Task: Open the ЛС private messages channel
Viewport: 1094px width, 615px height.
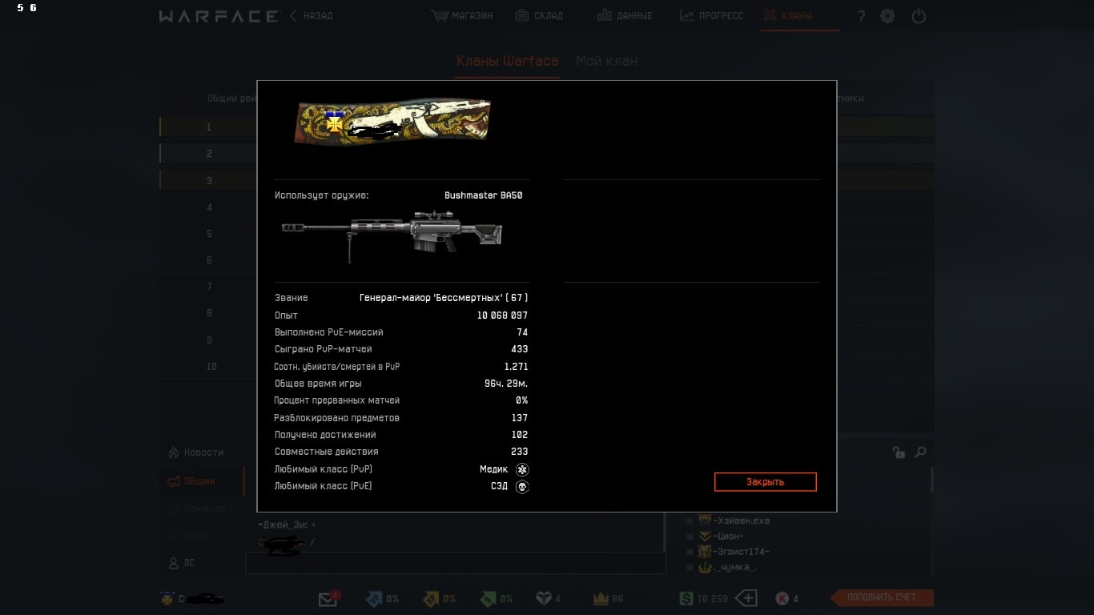Action: (x=182, y=563)
